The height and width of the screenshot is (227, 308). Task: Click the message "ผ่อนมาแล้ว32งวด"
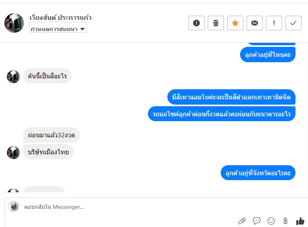[51, 135]
